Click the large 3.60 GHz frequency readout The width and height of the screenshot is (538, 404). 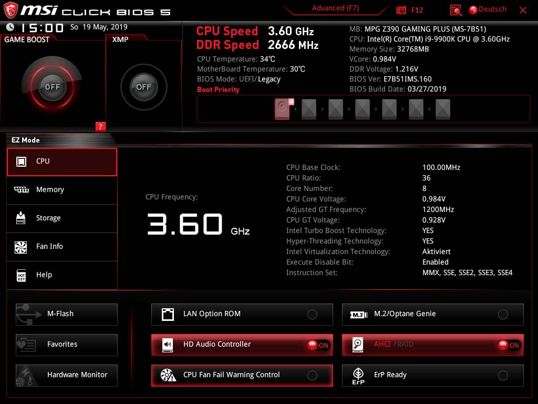click(198, 224)
